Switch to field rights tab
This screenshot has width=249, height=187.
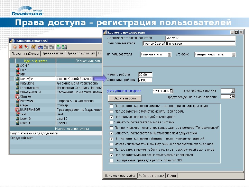click(x=53, y=54)
